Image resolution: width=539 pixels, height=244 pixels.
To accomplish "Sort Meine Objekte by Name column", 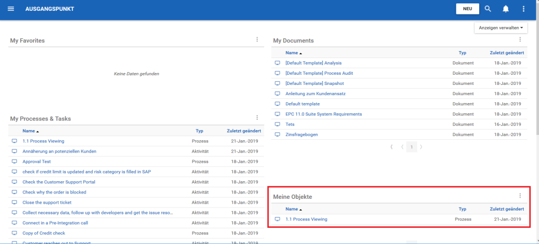I will [x=292, y=209].
